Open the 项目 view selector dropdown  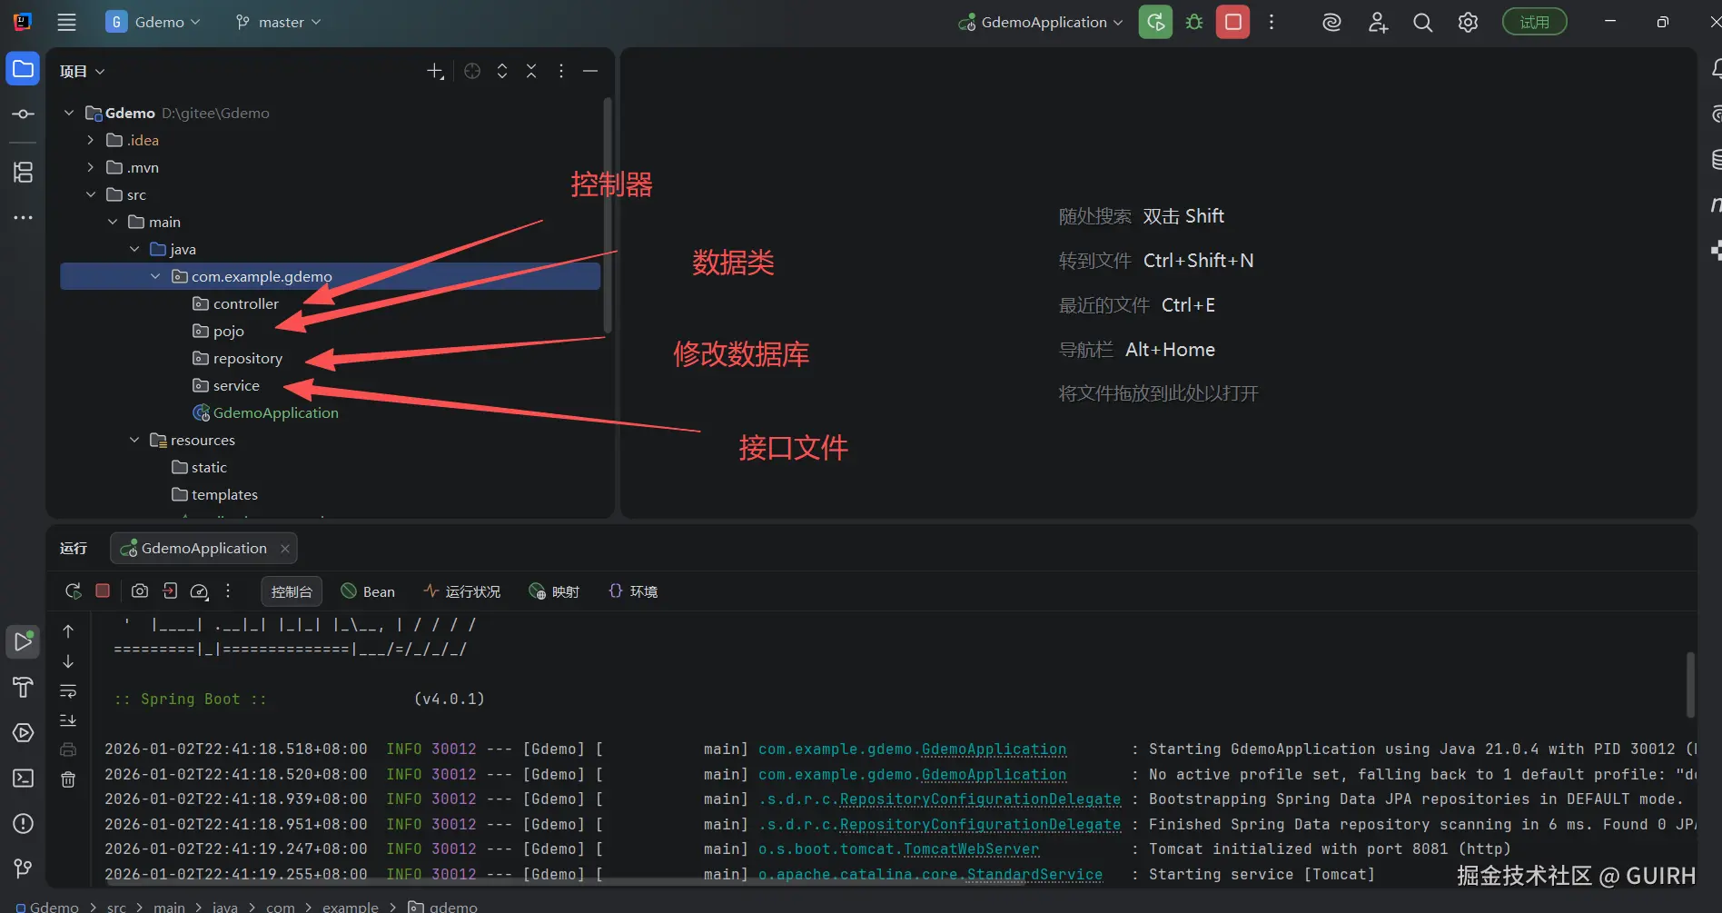83,71
